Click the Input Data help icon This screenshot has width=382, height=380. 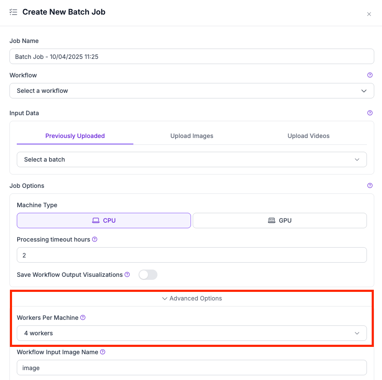point(370,113)
